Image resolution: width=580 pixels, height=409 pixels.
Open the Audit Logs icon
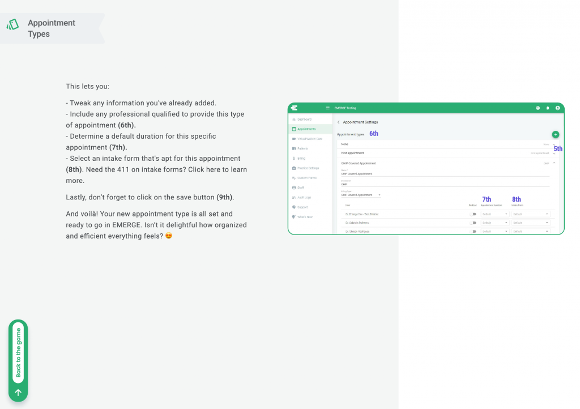[x=293, y=198]
